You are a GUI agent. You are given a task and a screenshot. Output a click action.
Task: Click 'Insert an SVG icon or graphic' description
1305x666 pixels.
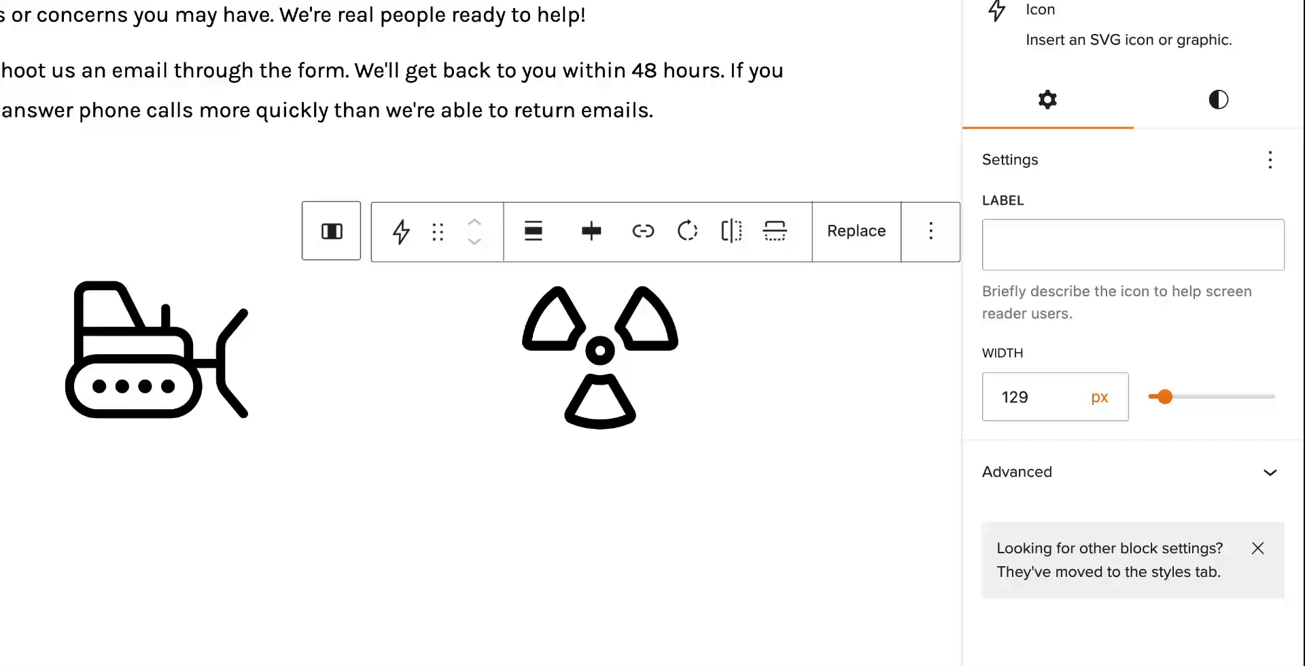point(1128,40)
